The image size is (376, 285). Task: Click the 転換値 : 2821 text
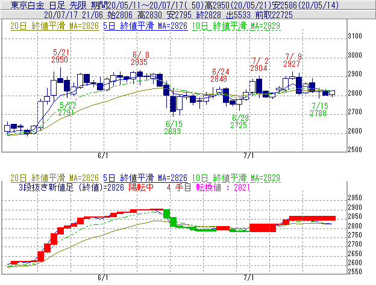tap(223, 187)
